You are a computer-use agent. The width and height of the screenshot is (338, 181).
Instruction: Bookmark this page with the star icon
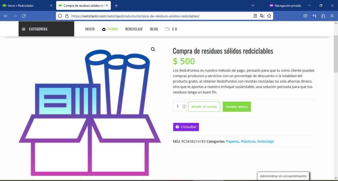[269, 16]
